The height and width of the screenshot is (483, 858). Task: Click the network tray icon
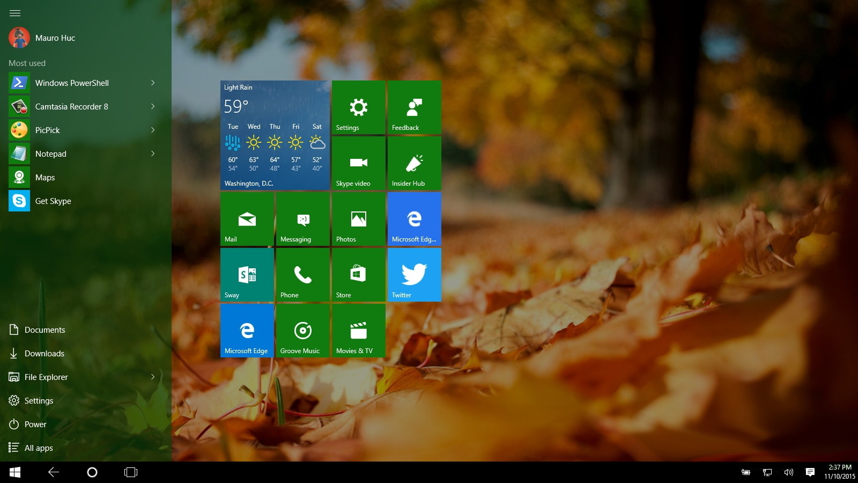click(x=767, y=472)
